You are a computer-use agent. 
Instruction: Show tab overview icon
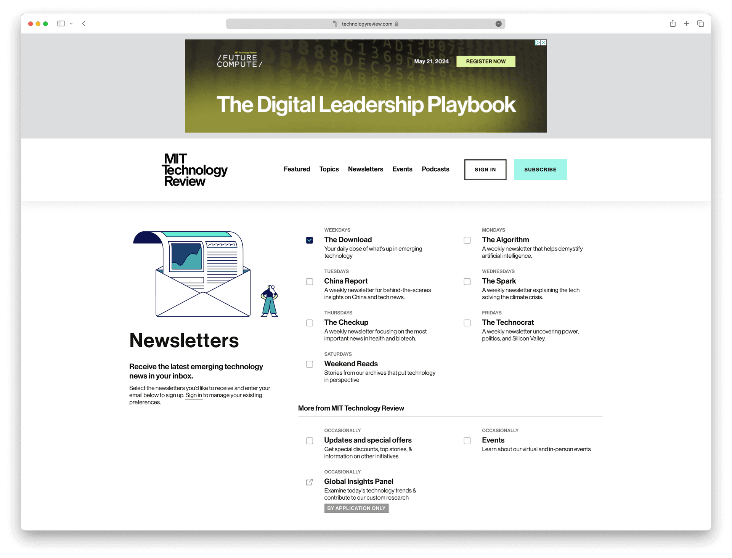pyautogui.click(x=700, y=24)
